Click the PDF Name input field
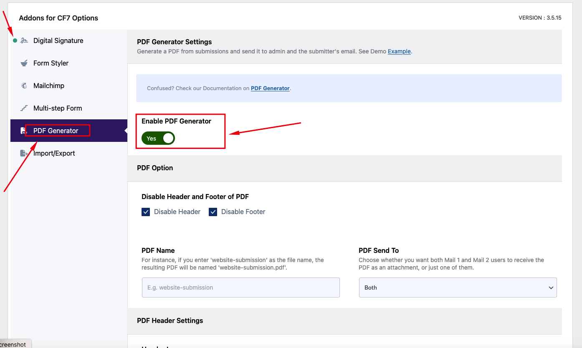The image size is (582, 348). pos(241,287)
